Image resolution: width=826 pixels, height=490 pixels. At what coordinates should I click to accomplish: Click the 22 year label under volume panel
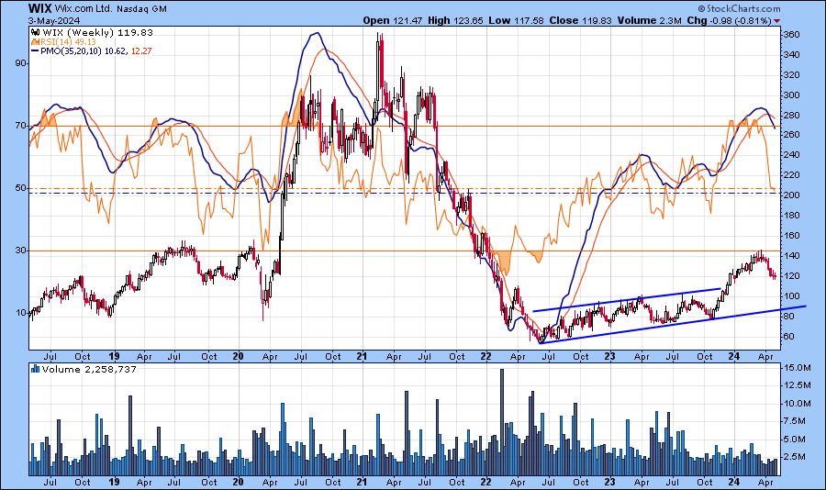pos(486,481)
